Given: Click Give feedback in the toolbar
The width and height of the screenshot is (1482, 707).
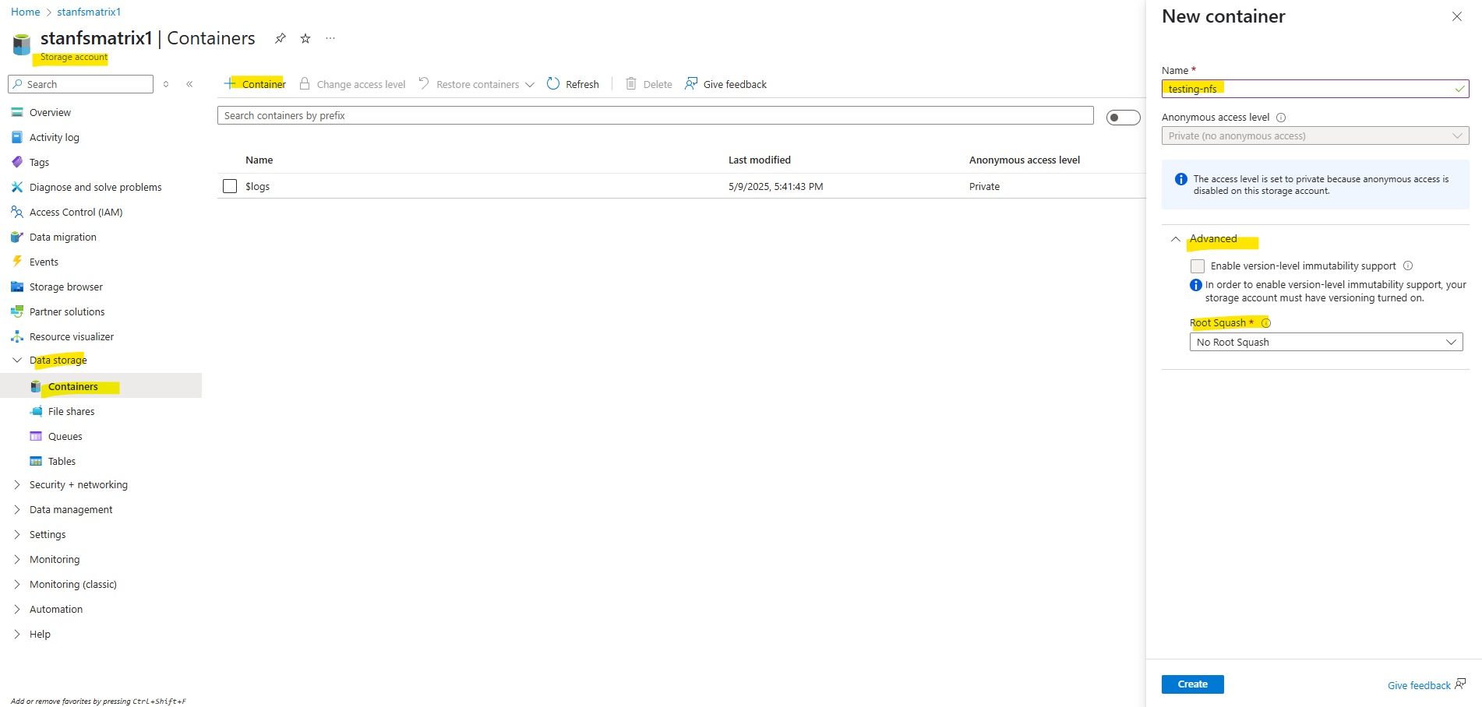Looking at the screenshot, I should 725,84.
